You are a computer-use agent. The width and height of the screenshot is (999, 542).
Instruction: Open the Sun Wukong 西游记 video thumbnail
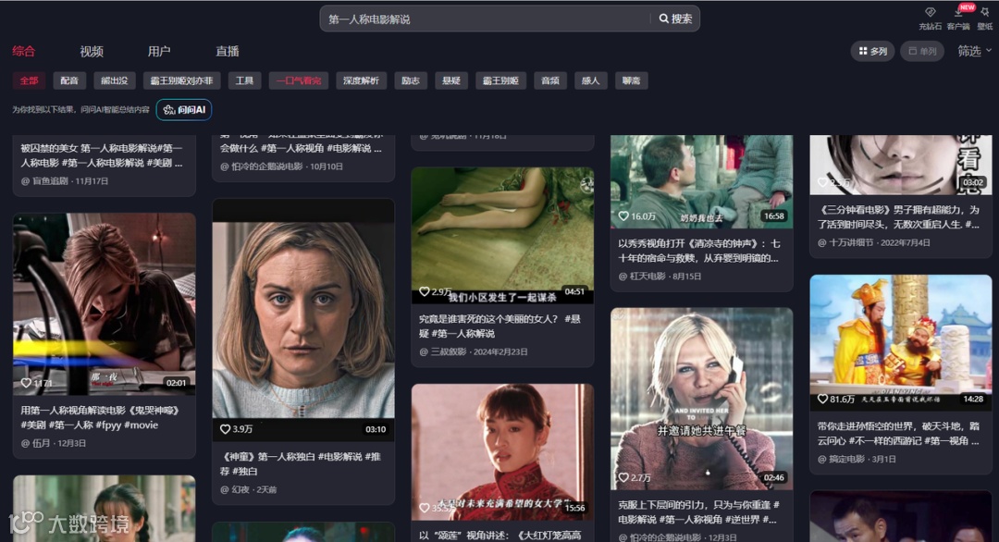pos(901,342)
